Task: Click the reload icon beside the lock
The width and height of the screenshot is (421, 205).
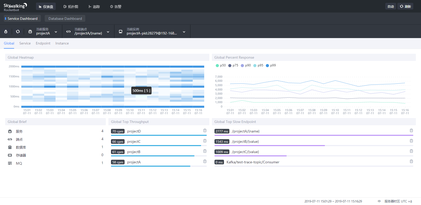Action: [18, 32]
